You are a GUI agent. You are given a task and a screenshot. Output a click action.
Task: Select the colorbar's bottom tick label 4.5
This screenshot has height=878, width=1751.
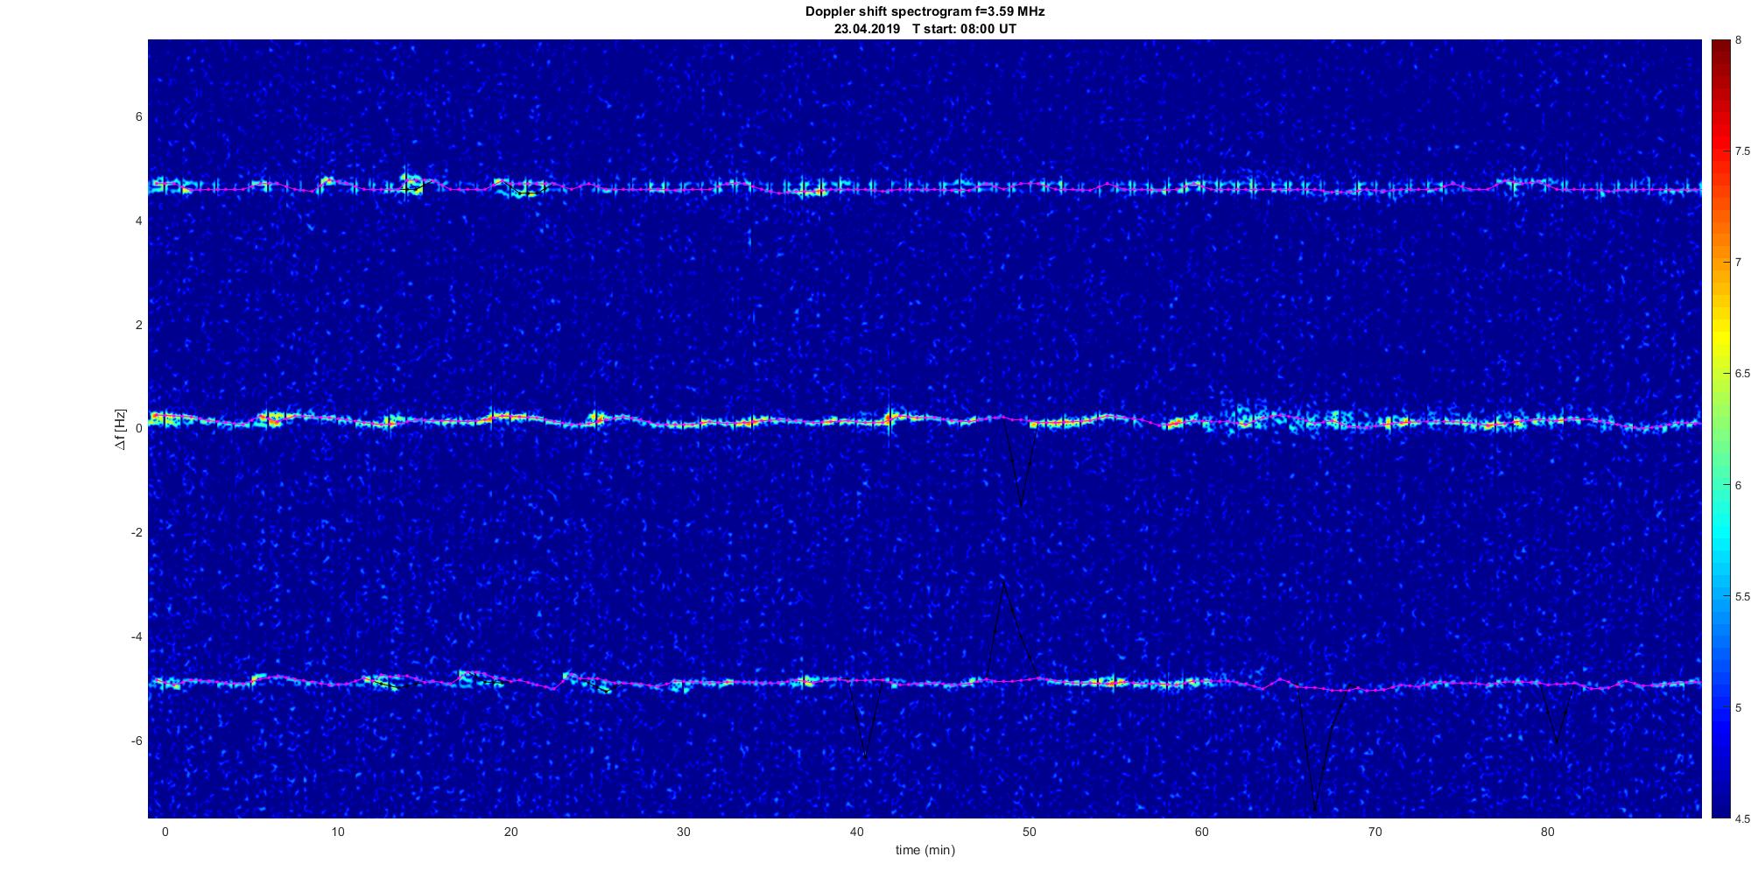tap(1743, 819)
